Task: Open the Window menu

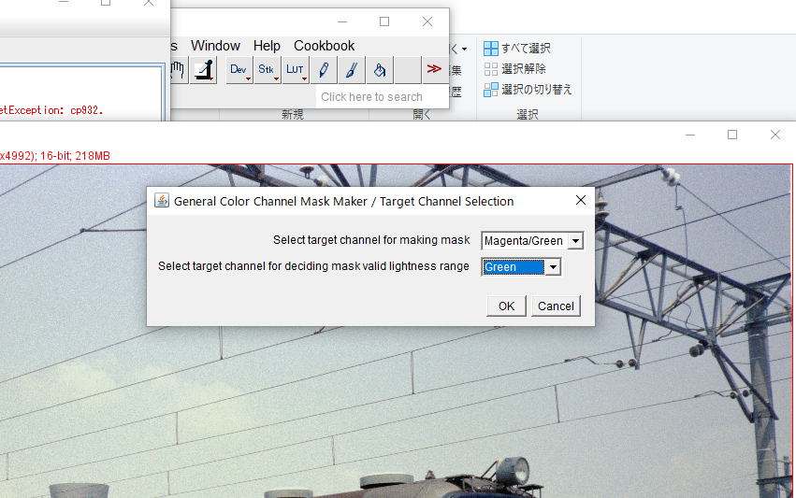Action: 215,46
